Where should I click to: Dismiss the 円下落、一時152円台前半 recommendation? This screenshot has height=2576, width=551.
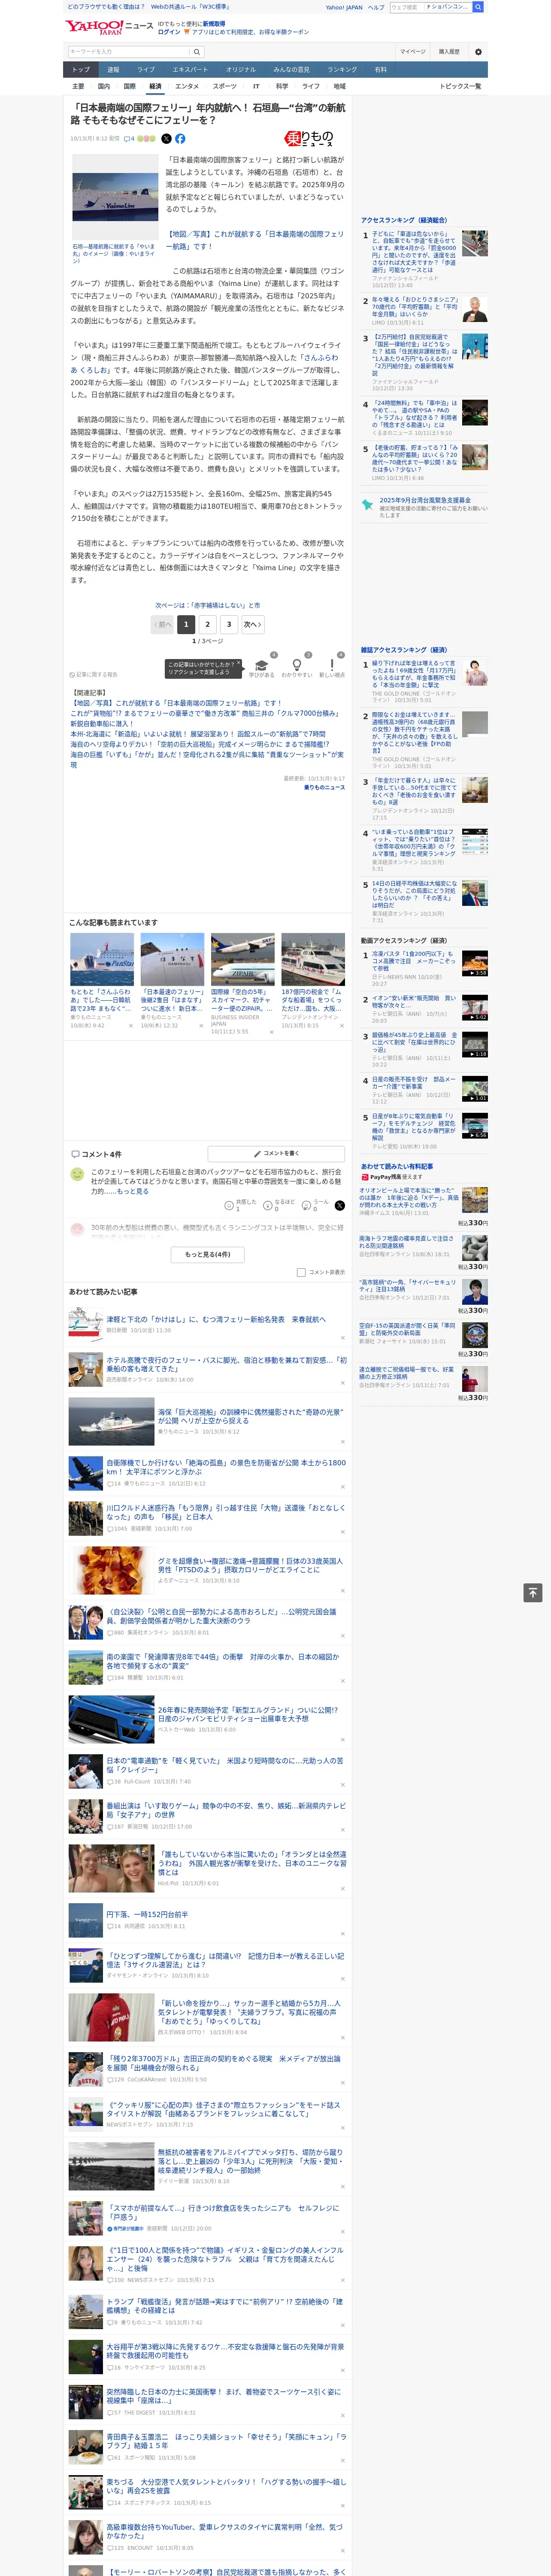click(342, 1934)
